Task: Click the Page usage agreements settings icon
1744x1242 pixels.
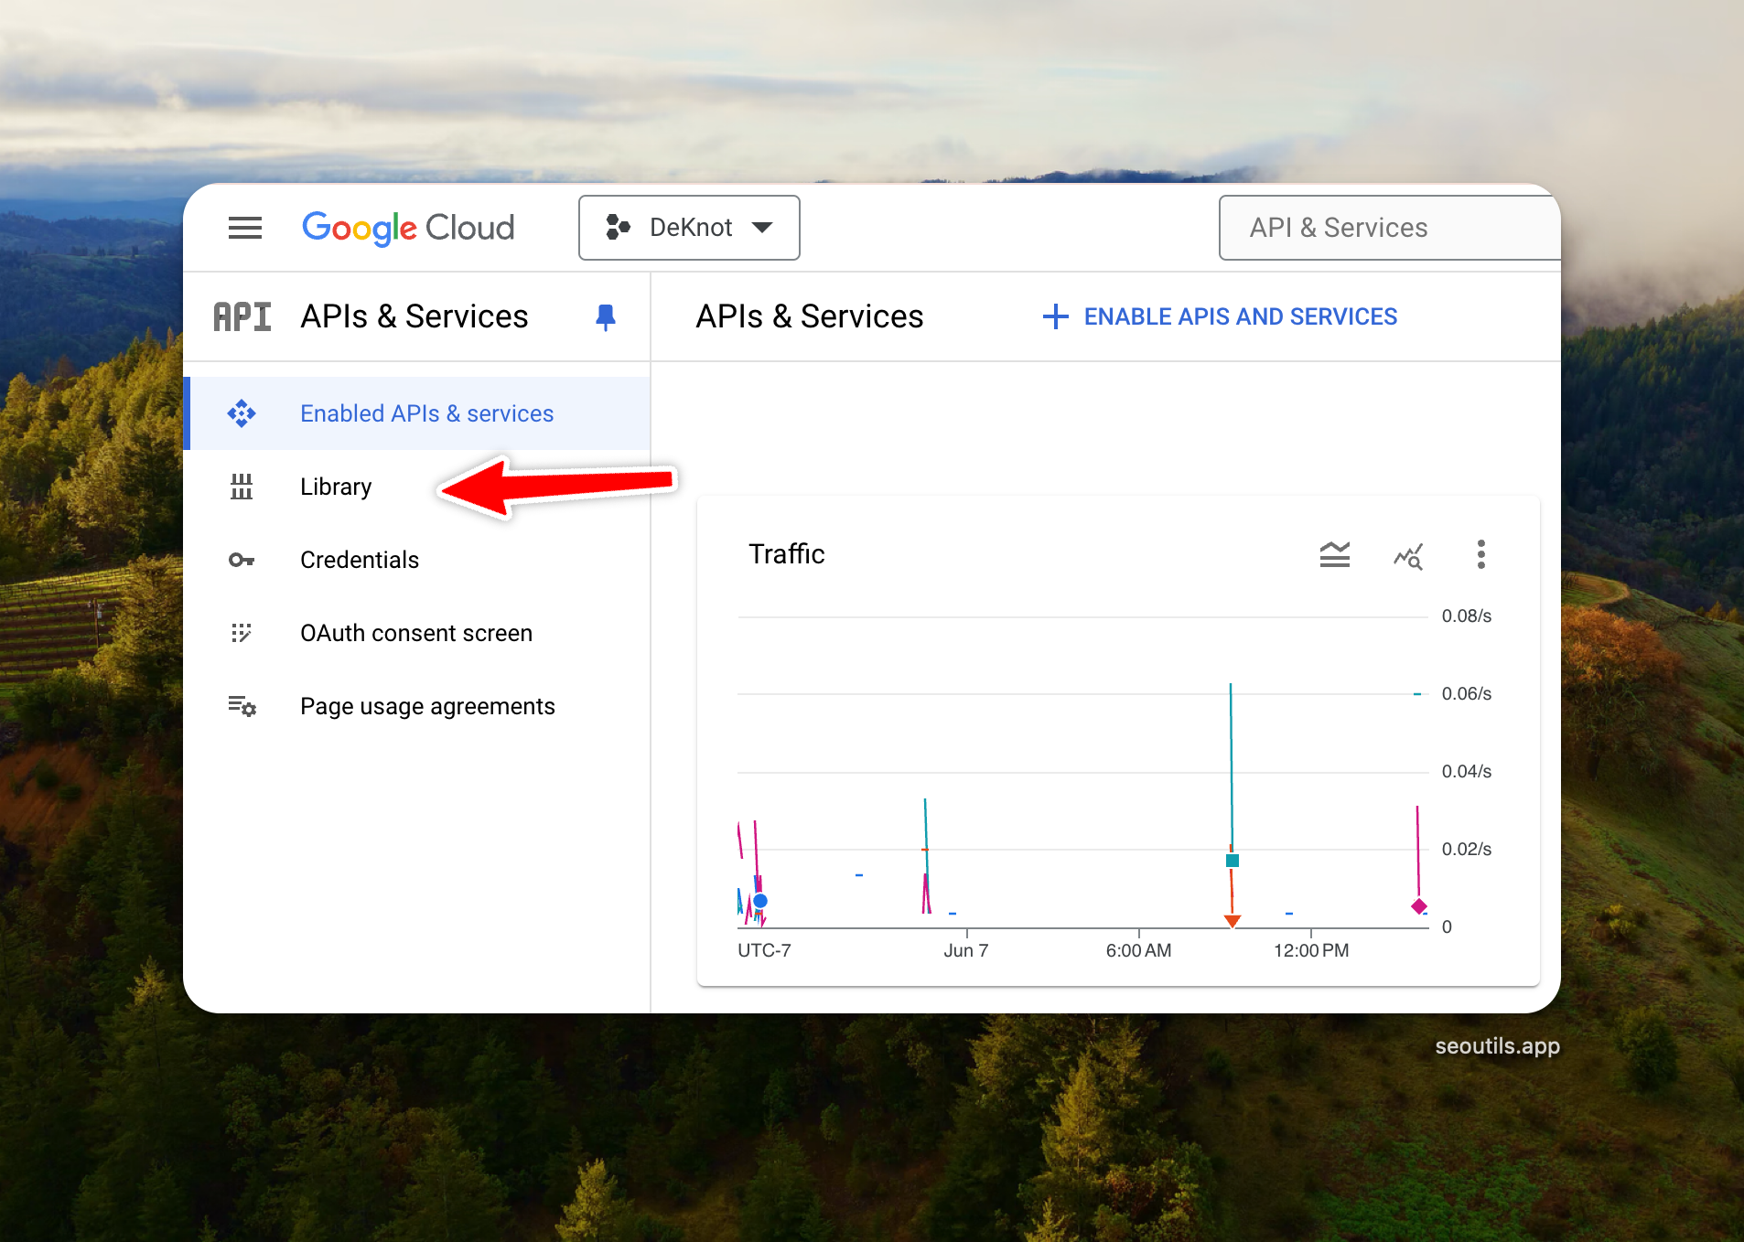Action: (x=242, y=706)
